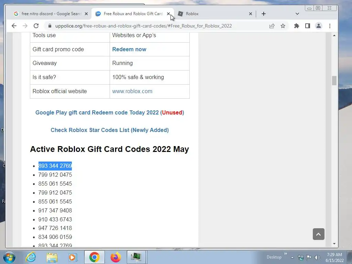Click the Active Roblox Gift Card Codes heading
The image size is (352, 264).
110,149
